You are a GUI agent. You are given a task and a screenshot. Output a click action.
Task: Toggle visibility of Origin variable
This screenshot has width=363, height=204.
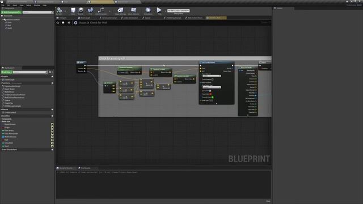tap(52, 127)
